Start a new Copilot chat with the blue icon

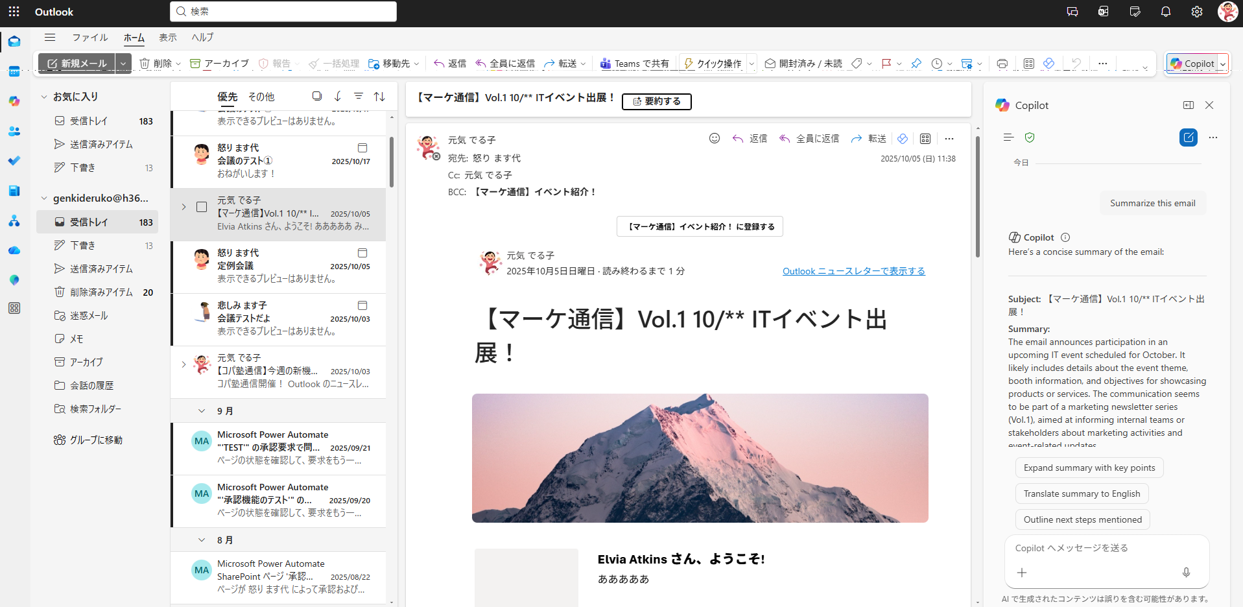pyautogui.click(x=1188, y=137)
